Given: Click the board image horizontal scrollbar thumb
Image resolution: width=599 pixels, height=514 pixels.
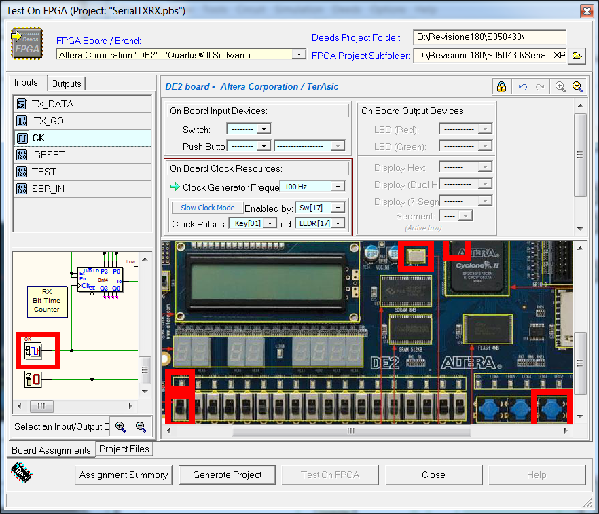Looking at the screenshot, I should (x=351, y=430).
